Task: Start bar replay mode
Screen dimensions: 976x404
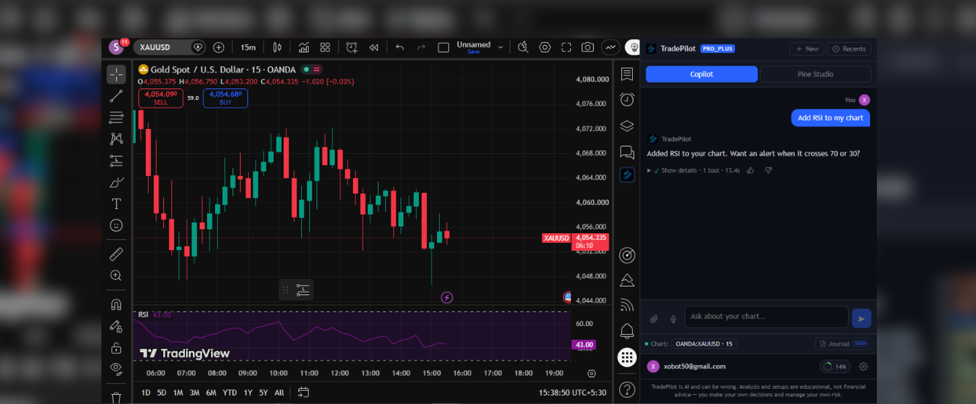Action: (374, 47)
